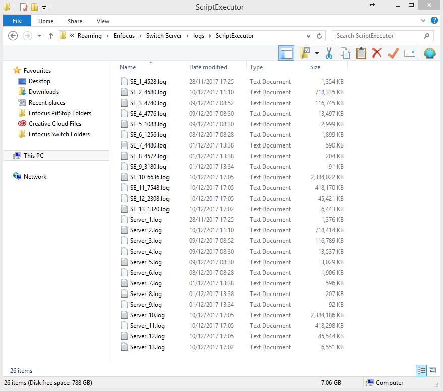Open Enfocus Switch Folders in Favourites

point(59,134)
